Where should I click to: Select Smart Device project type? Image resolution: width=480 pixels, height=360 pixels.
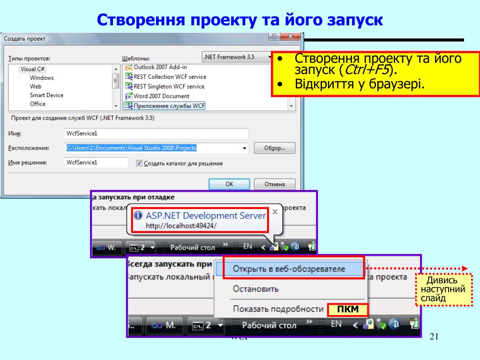[46, 95]
